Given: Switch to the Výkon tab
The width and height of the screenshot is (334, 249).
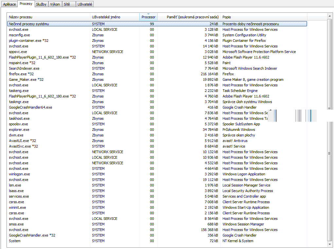Looking at the screenshot, I should (55, 4).
